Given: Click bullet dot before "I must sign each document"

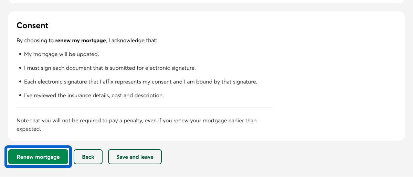Looking at the screenshot, I should [20, 68].
